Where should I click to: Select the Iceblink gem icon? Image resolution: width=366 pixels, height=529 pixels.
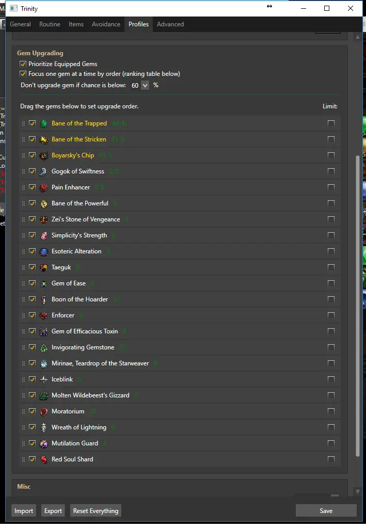click(x=44, y=379)
